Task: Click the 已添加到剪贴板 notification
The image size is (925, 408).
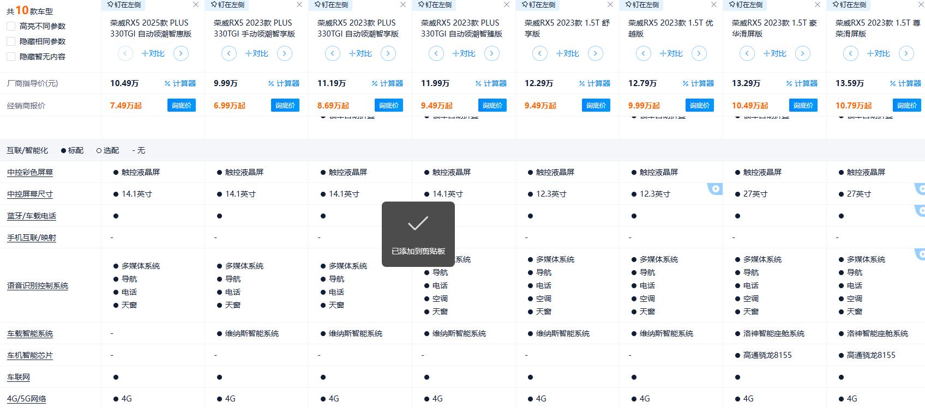Action: pyautogui.click(x=418, y=234)
